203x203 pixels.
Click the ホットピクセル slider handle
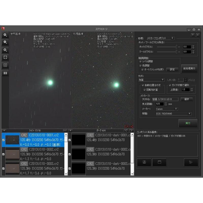point(177,47)
